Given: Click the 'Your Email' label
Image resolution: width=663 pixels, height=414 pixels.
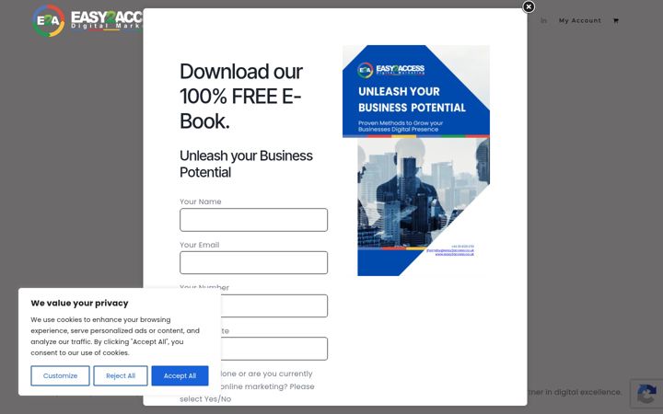Looking at the screenshot, I should coord(200,245).
